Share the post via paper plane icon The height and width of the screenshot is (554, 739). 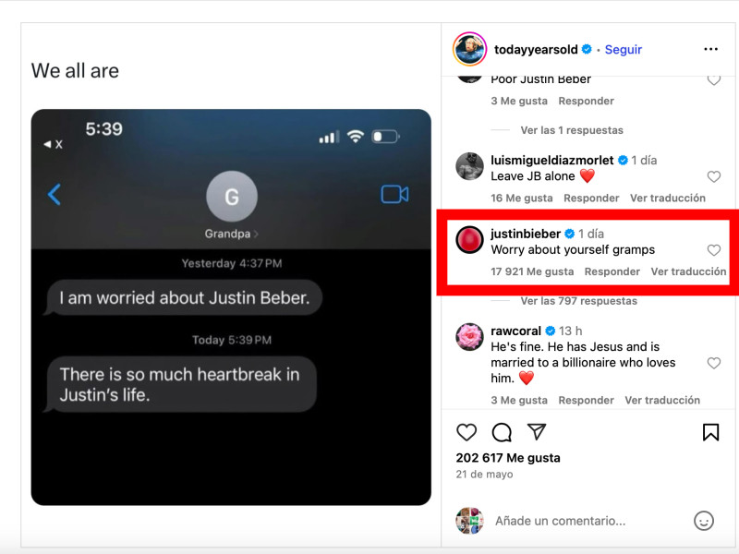pos(537,431)
